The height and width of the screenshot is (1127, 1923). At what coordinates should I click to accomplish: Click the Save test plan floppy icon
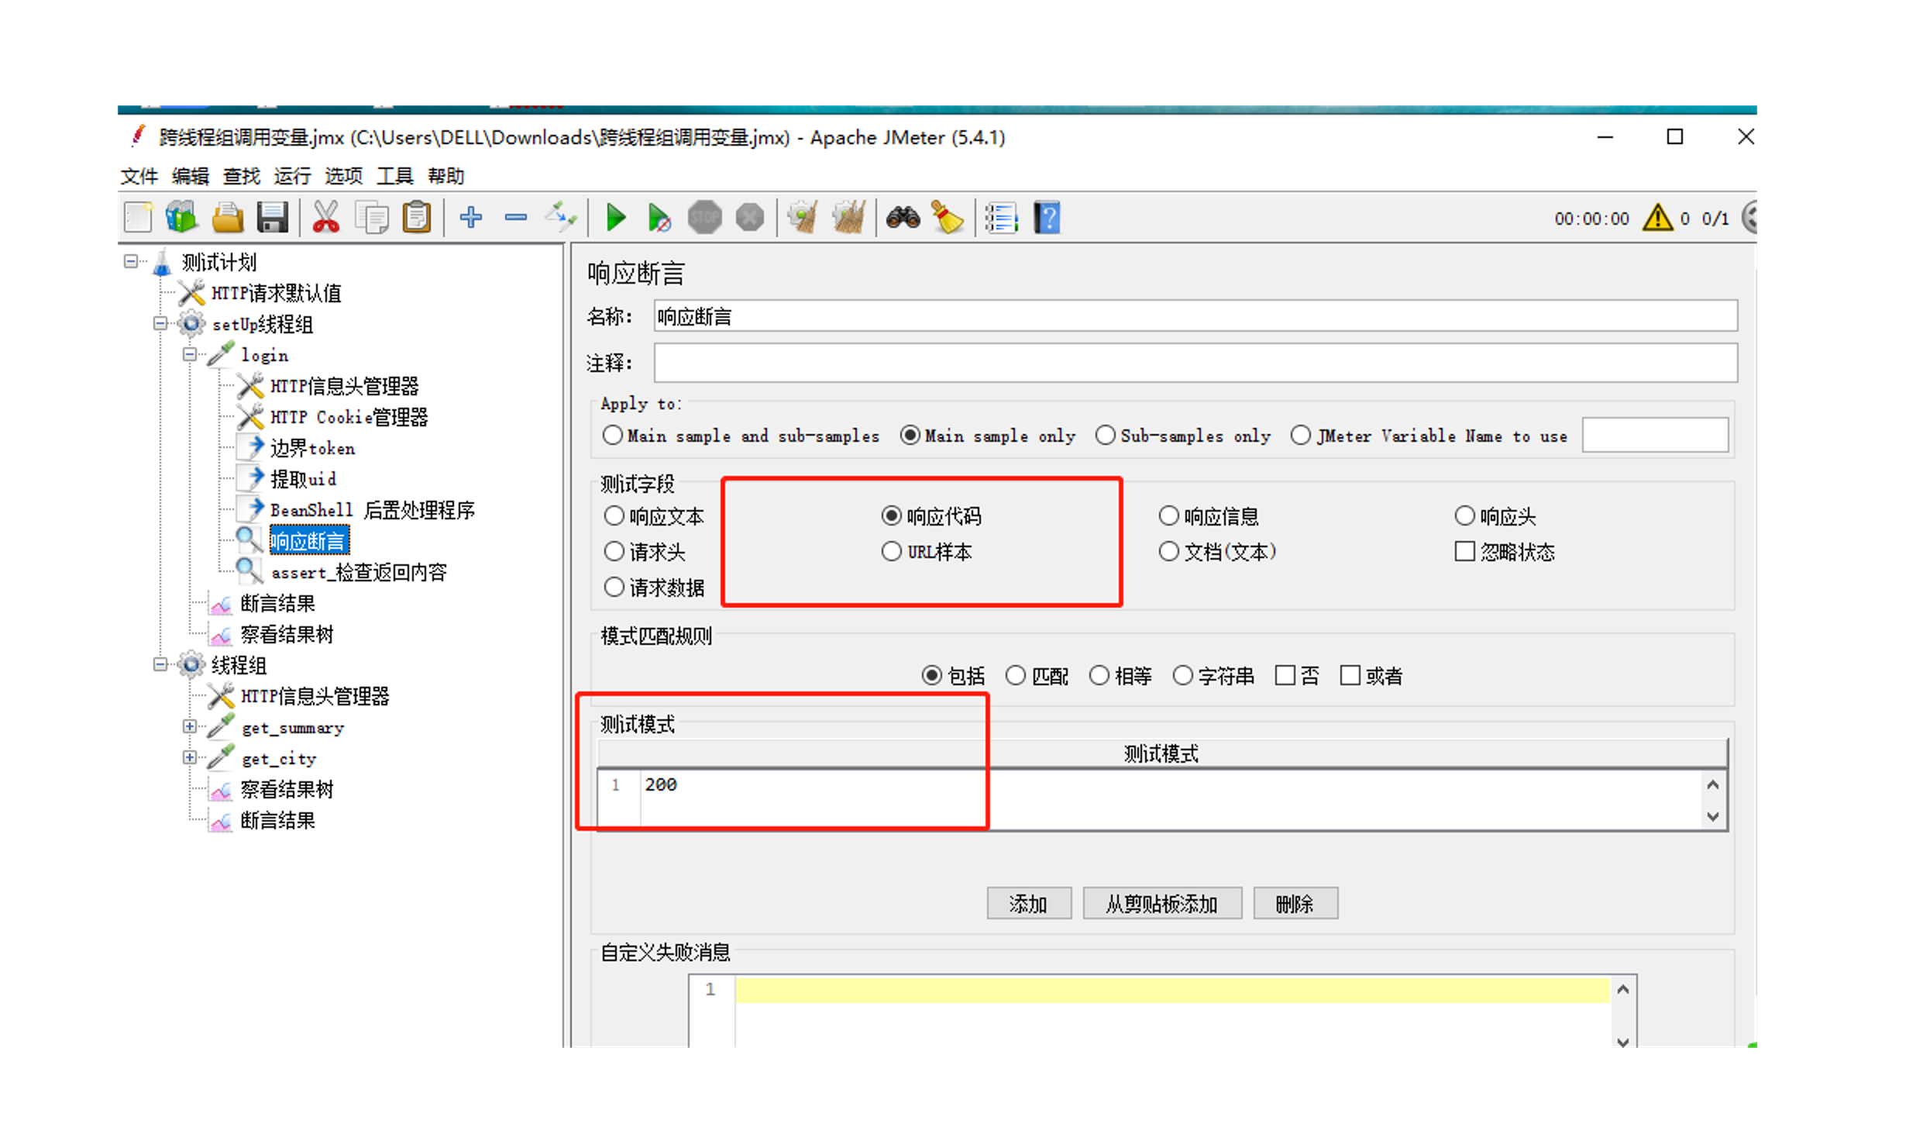coord(273,219)
